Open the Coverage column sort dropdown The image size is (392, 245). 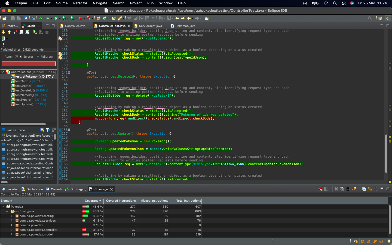(100, 201)
